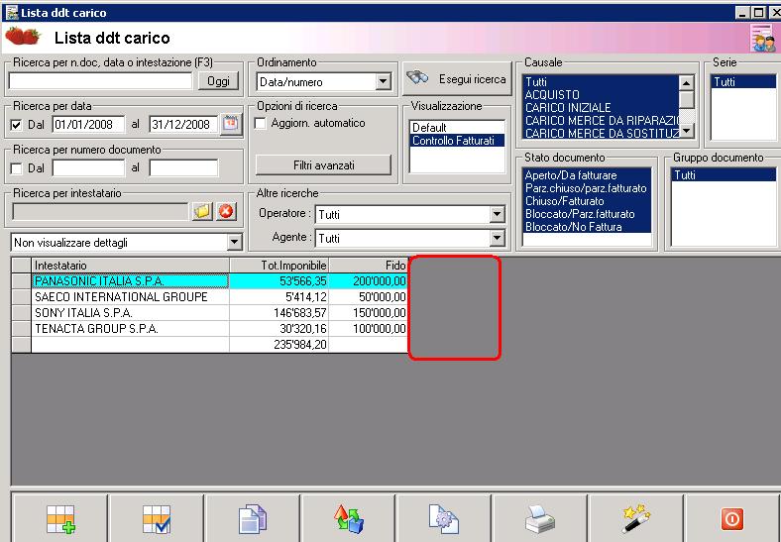The image size is (781, 542).
Task: Click the 50'000,00 Fido cell
Action: coord(368,297)
